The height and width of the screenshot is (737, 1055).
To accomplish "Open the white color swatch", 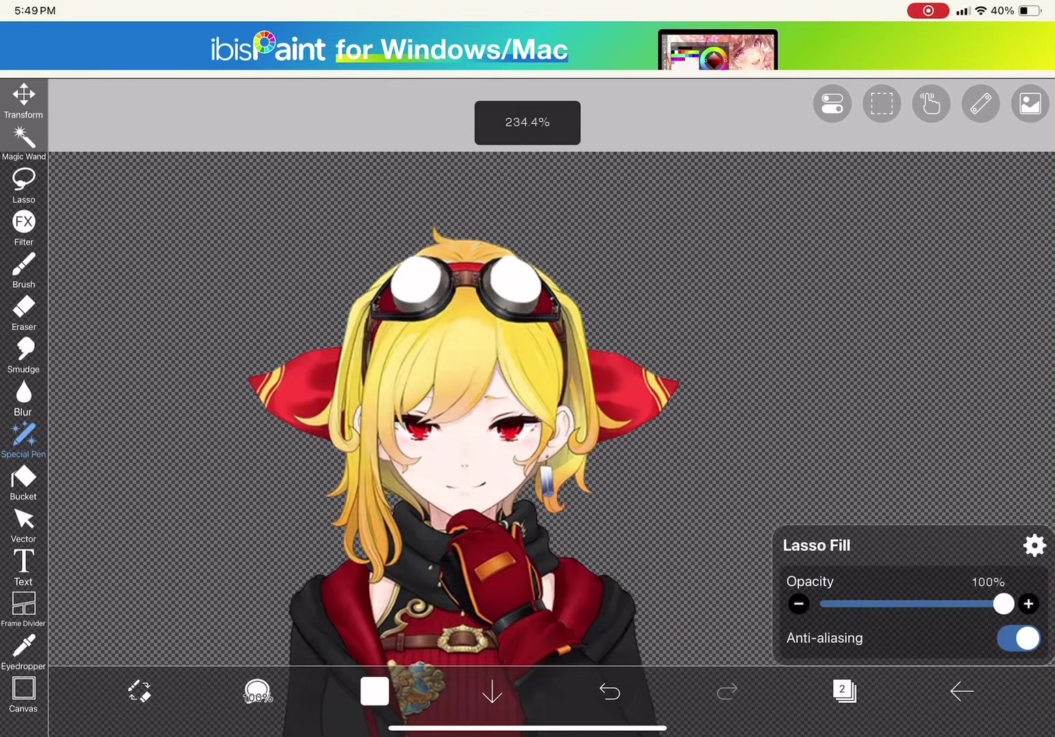I will pyautogui.click(x=375, y=691).
